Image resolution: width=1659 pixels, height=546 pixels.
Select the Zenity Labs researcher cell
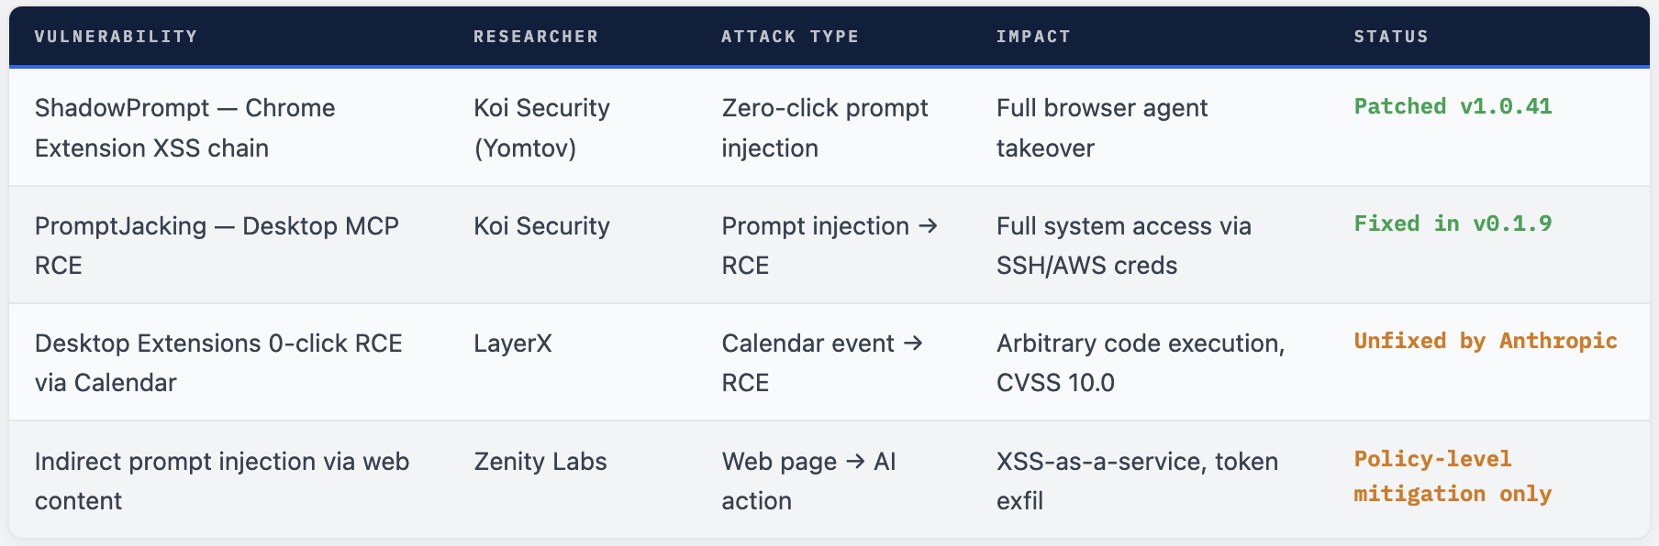tap(540, 462)
